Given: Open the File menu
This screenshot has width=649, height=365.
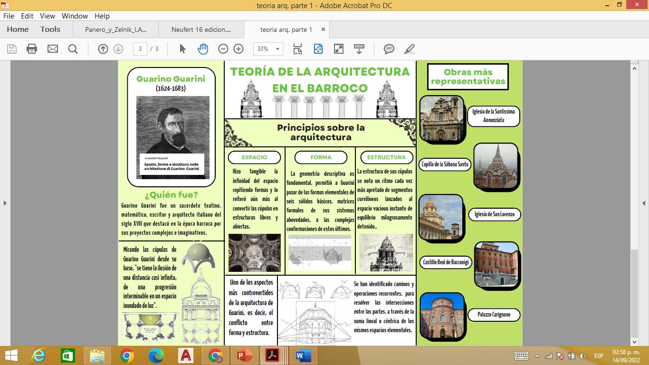Looking at the screenshot, I should pyautogui.click(x=9, y=16).
